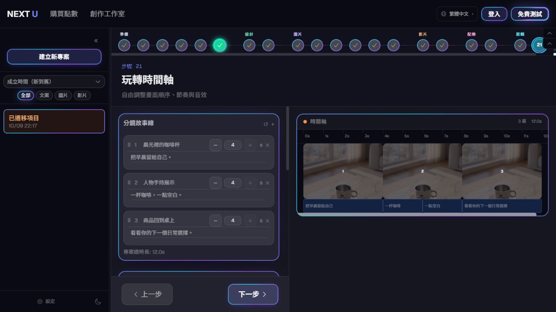The height and width of the screenshot is (312, 556).
Task: Select timeline clip thumbnail number 2
Action: click(422, 171)
